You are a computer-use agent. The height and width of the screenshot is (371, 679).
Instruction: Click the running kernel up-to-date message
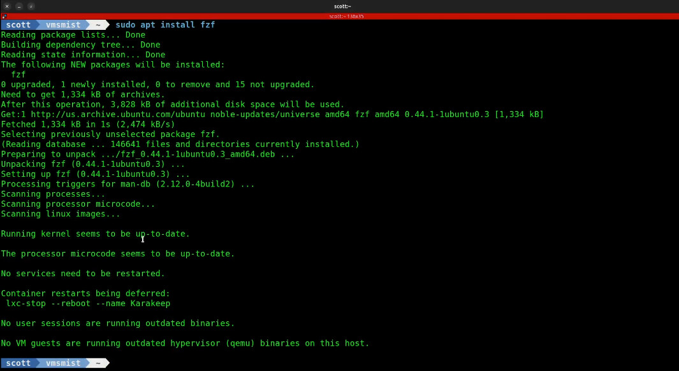pyautogui.click(x=94, y=234)
